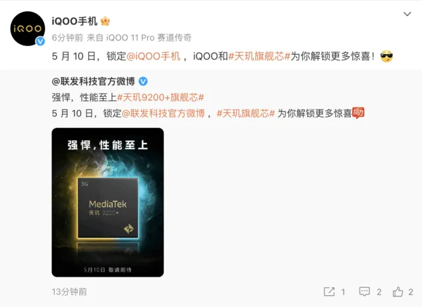
Task: Open the @iQOO手机 mention link
Action: (153, 56)
